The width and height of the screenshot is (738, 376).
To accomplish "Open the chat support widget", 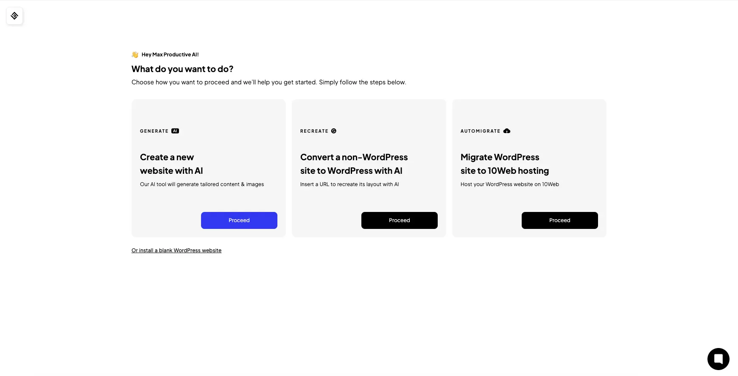I will [718, 359].
